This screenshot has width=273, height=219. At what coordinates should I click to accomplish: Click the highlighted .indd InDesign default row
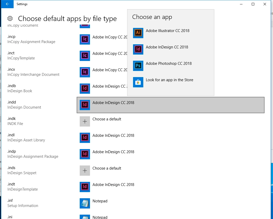(x=170, y=105)
